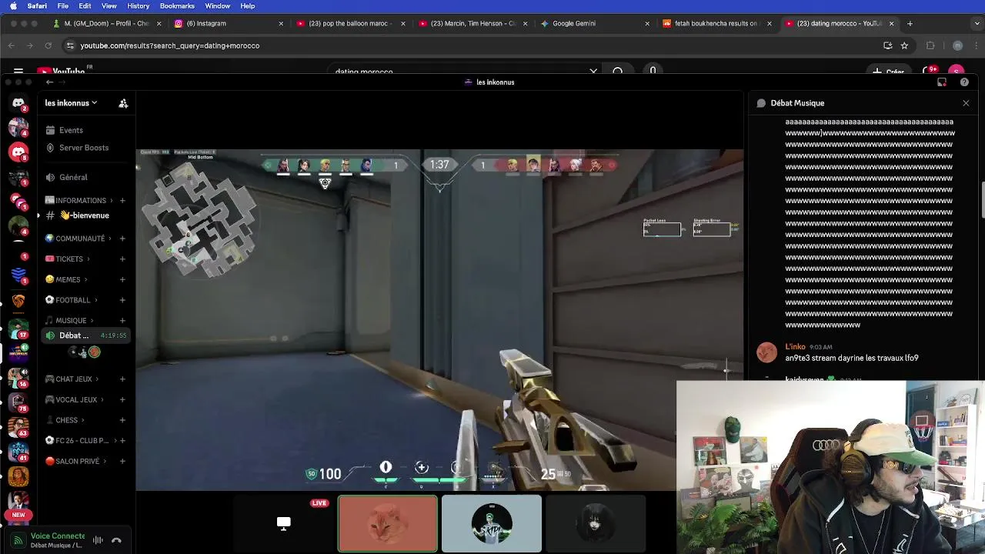Open the Apple menu

pyautogui.click(x=12, y=6)
